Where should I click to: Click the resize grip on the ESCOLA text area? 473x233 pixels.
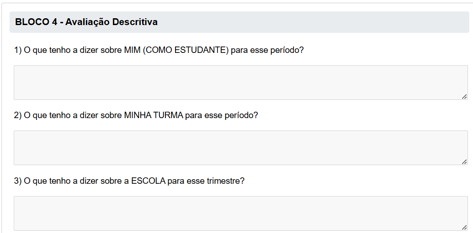coord(464,227)
